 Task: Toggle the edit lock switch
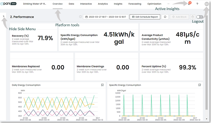(200, 17)
